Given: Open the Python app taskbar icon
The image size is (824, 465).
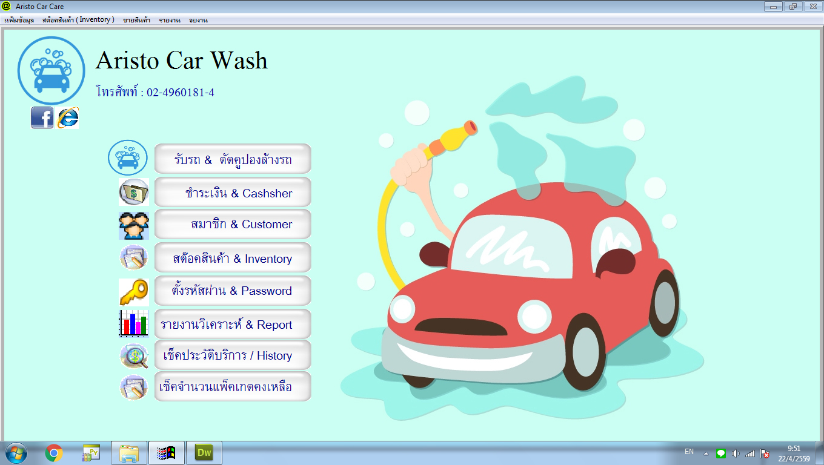Looking at the screenshot, I should (x=91, y=453).
